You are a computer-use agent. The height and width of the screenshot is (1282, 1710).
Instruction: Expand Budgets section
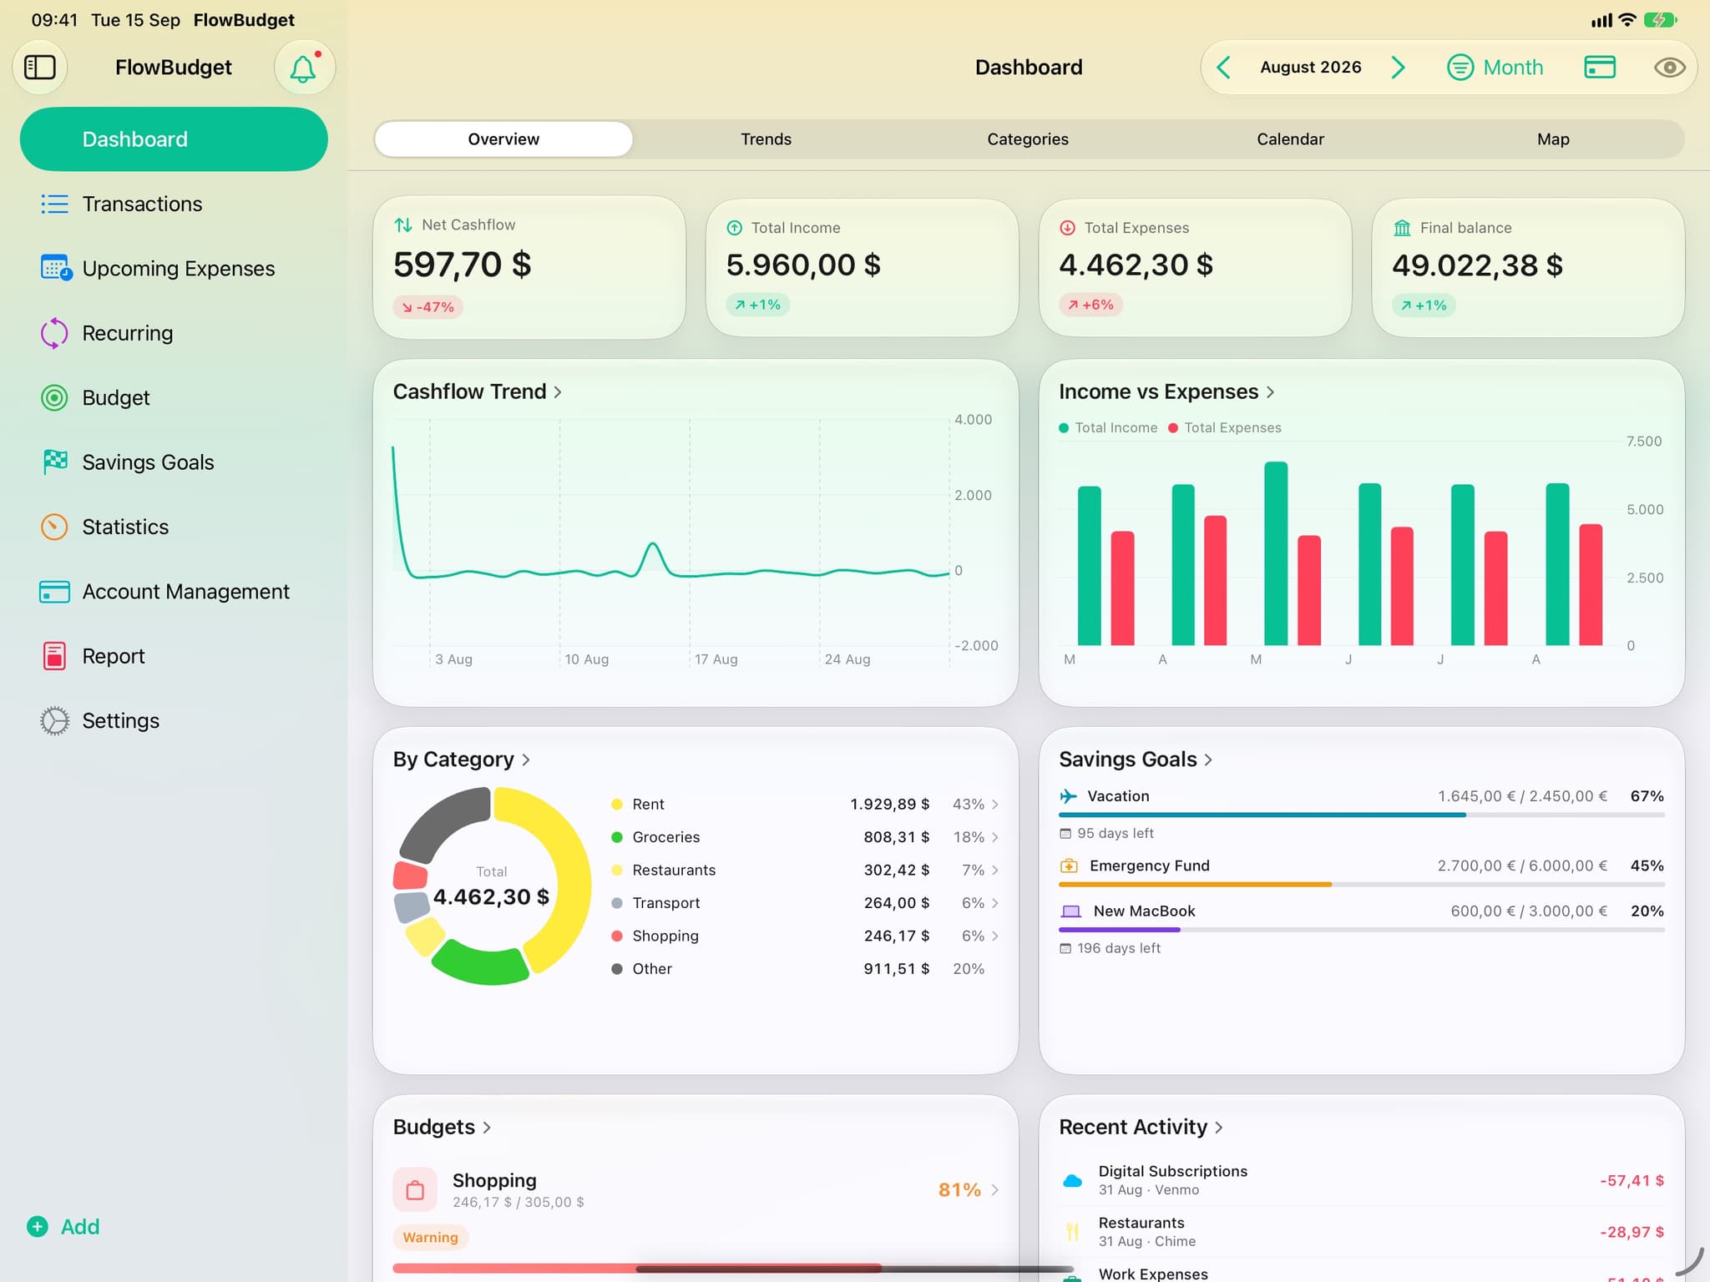coord(442,1127)
